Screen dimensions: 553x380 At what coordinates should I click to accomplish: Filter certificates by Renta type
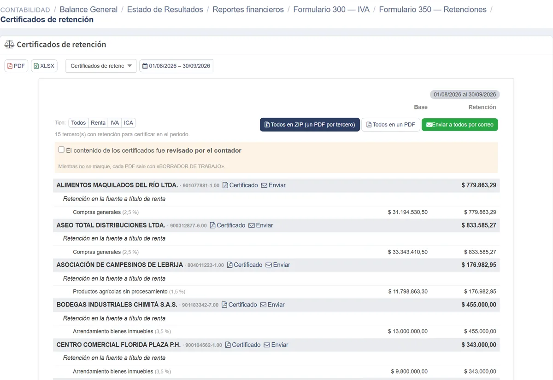click(x=98, y=123)
